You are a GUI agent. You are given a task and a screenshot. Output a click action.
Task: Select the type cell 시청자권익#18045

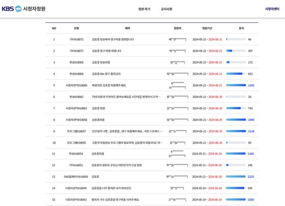(76, 188)
